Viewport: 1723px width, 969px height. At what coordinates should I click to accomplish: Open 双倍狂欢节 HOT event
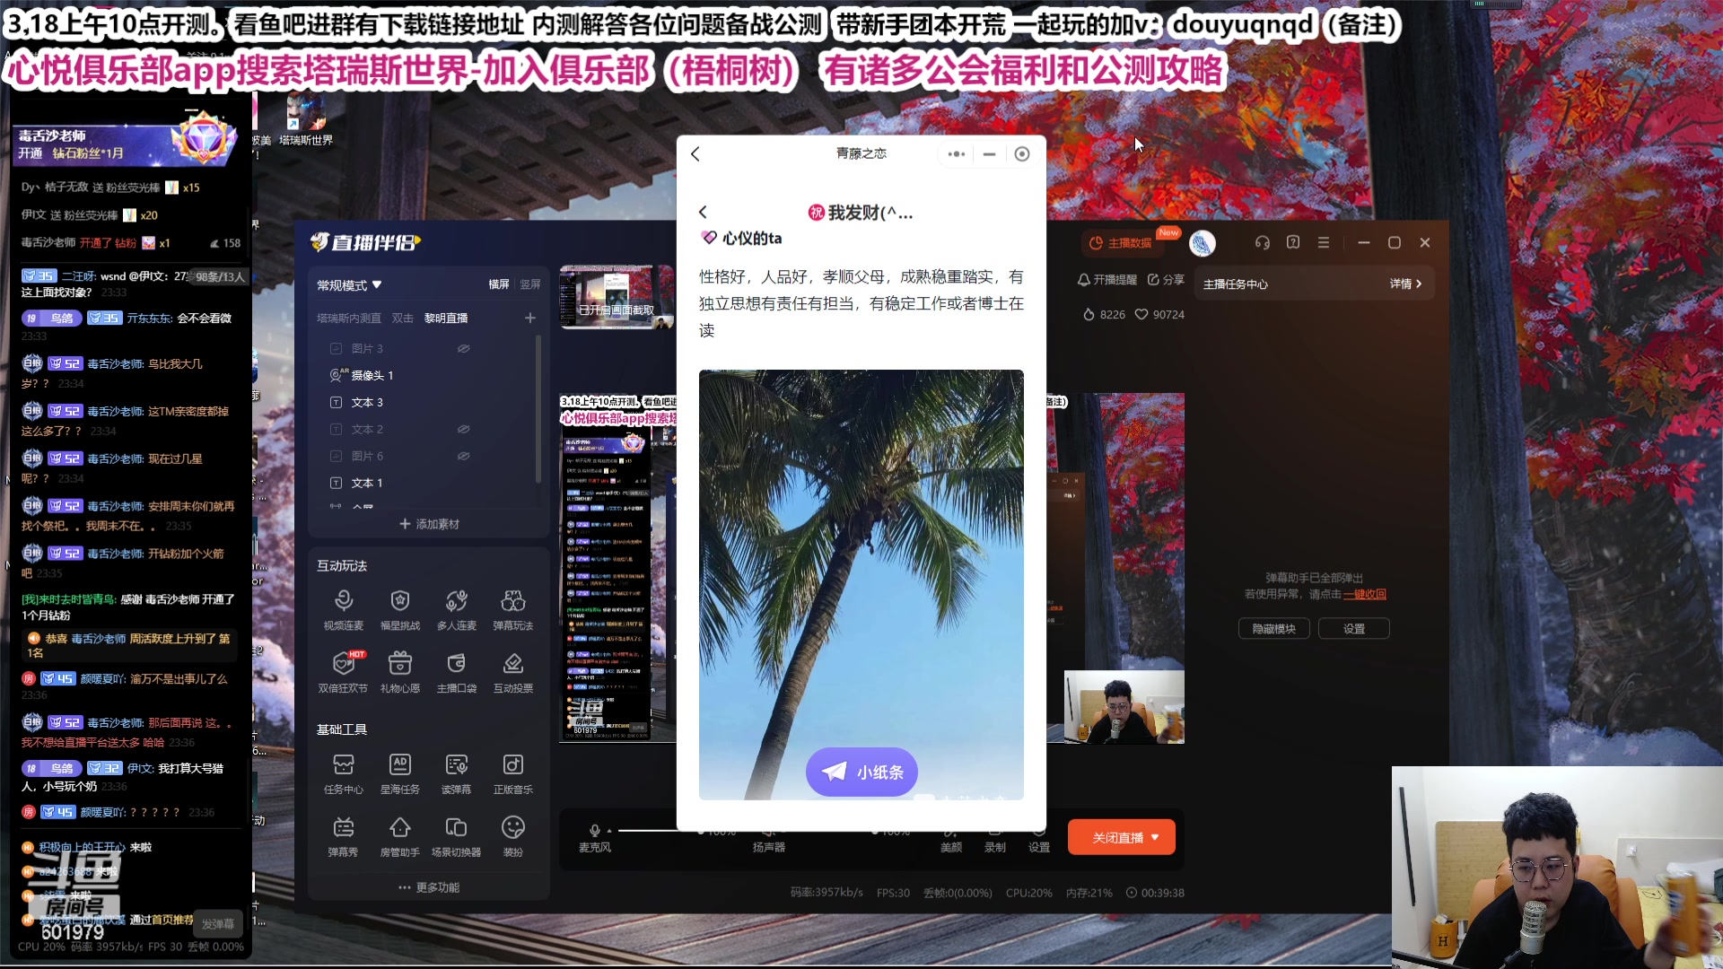[x=343, y=672]
